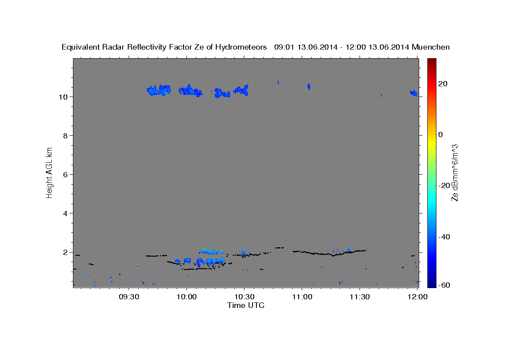Click the 10:00 time tick label

coord(186,297)
